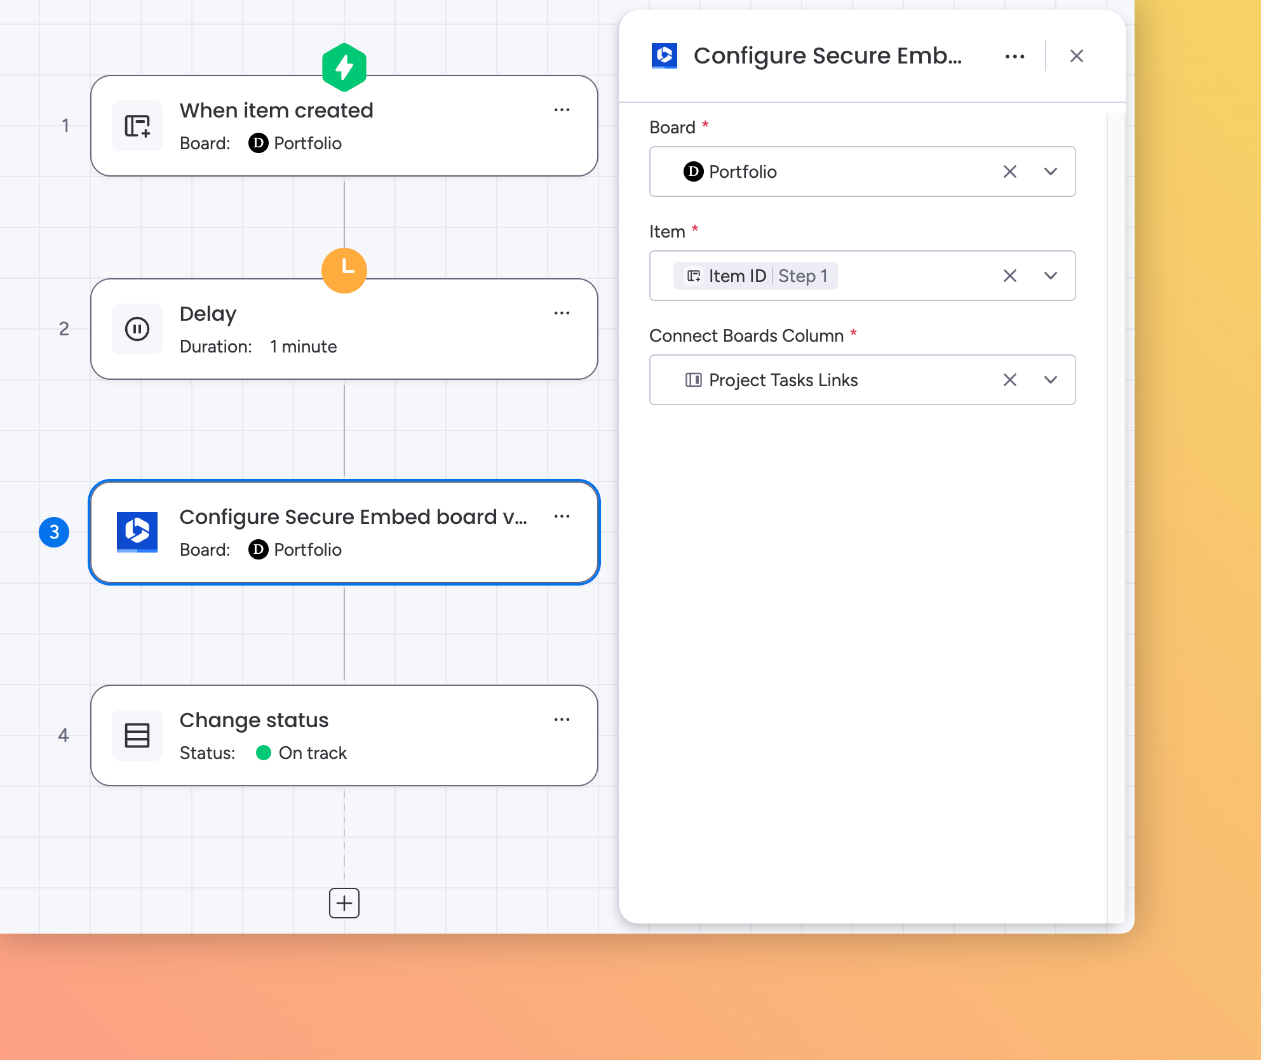The image size is (1261, 1060).
Task: Click the Connect Boards Column label
Action: click(x=746, y=335)
